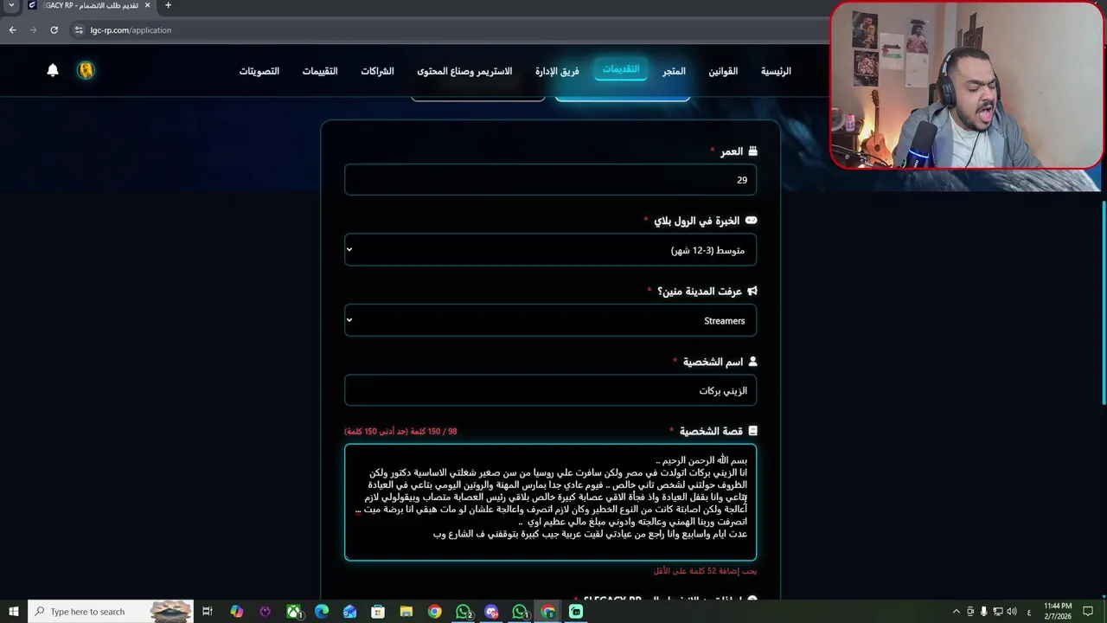This screenshot has width=1107, height=623.
Task: Open Task View on the taskbar
Action: [x=208, y=612]
